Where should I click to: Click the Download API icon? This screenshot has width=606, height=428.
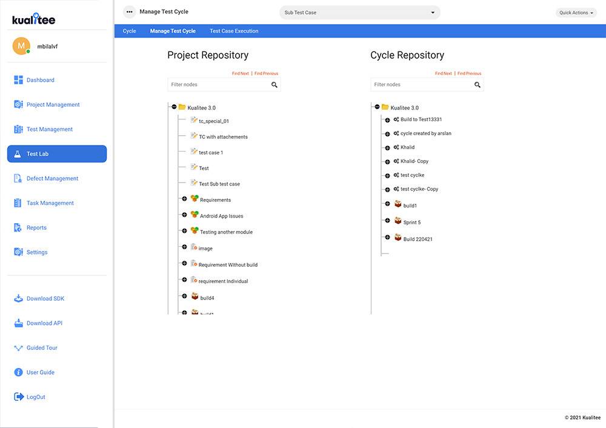(18, 323)
